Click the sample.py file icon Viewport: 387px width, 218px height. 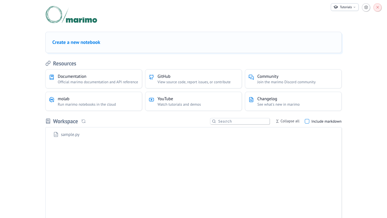coord(56,134)
